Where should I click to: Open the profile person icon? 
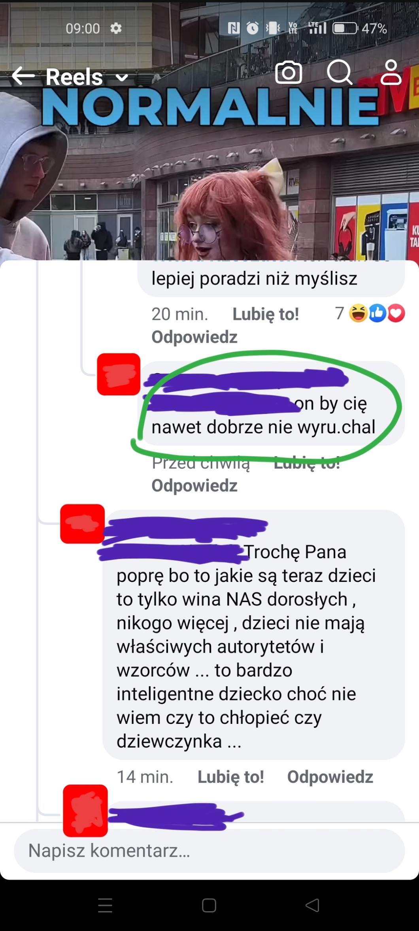point(391,72)
